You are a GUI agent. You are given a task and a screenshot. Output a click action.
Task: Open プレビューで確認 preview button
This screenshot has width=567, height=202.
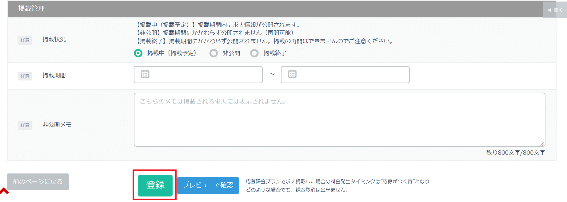pos(208,185)
